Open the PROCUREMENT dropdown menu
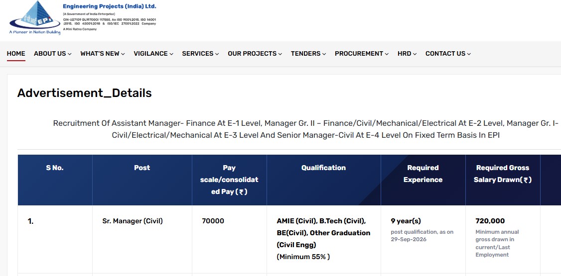Image resolution: width=561 pixels, height=276 pixels. (362, 54)
